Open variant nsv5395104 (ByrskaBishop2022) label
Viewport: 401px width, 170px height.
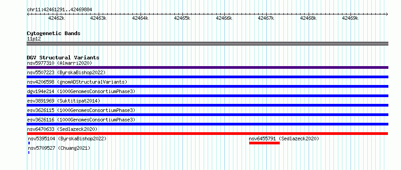(67, 139)
